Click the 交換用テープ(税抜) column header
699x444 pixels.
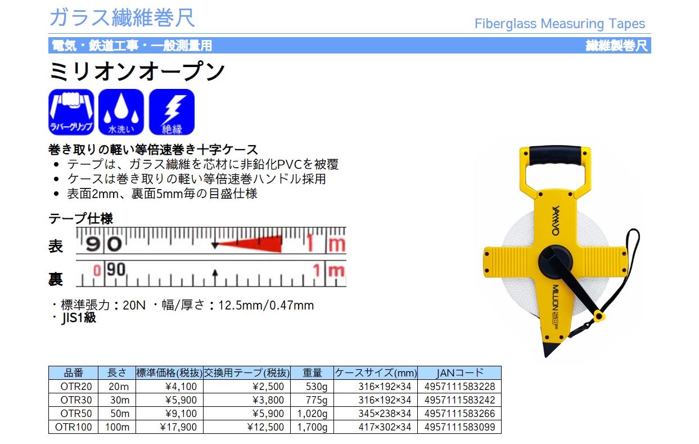tap(247, 373)
